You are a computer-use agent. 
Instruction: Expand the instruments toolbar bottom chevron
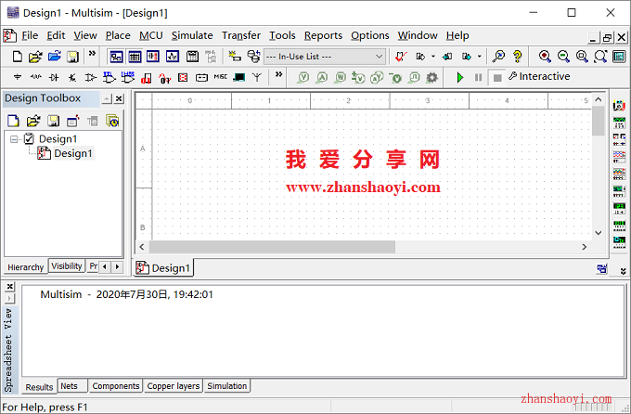point(624,271)
